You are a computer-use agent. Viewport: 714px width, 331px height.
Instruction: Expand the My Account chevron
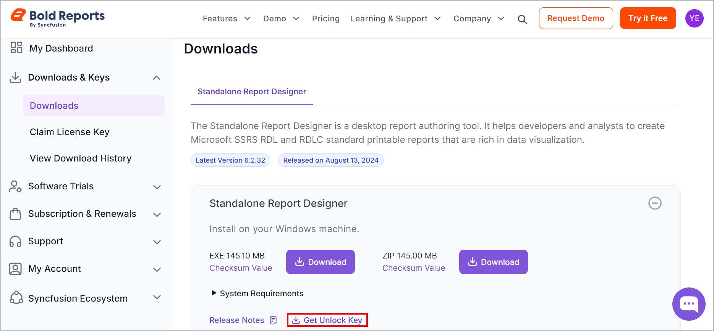pyautogui.click(x=157, y=270)
